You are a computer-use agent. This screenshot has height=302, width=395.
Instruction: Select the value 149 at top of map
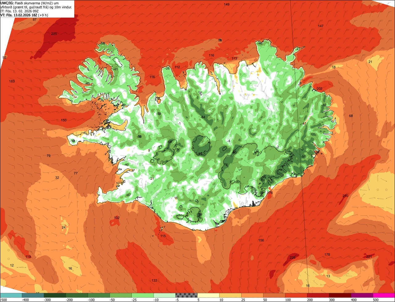[x=227, y=4]
